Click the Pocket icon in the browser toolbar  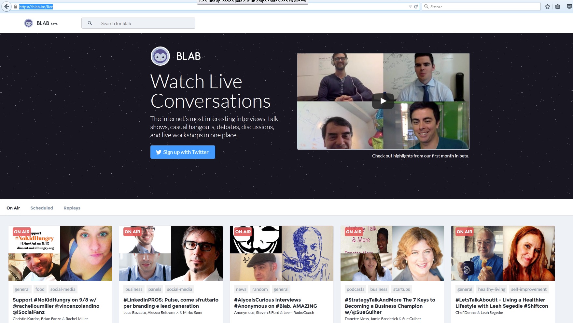[x=569, y=7]
